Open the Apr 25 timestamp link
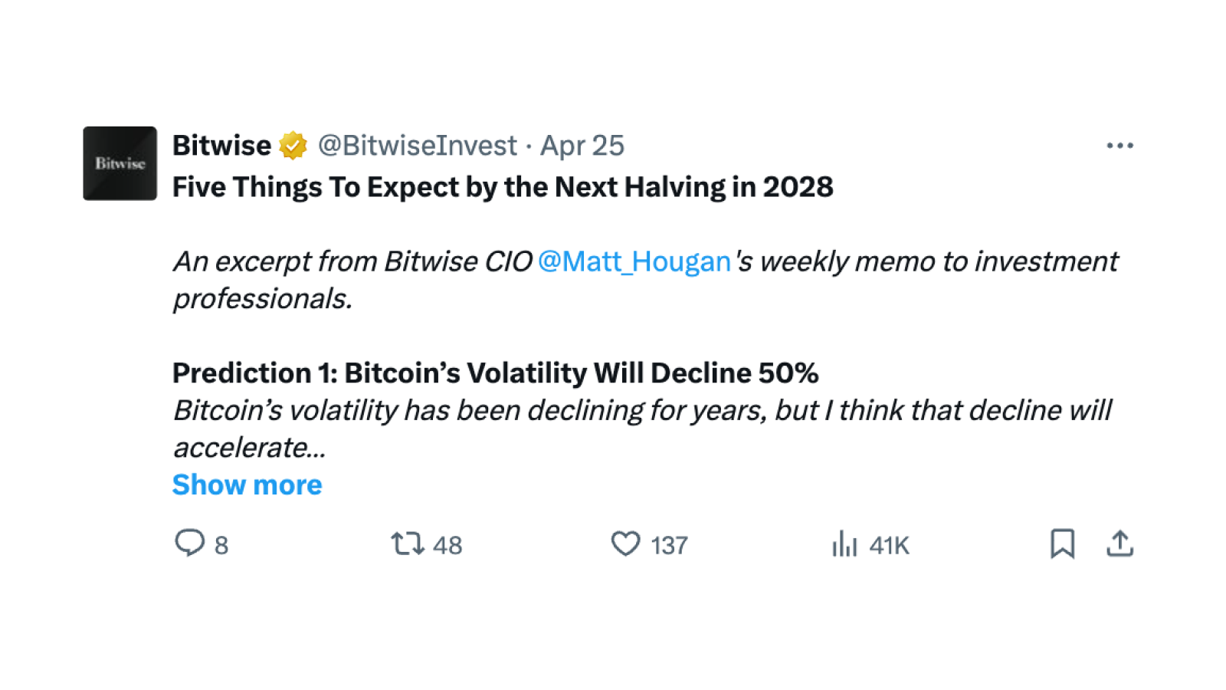This screenshot has width=1226, height=690. tap(582, 146)
